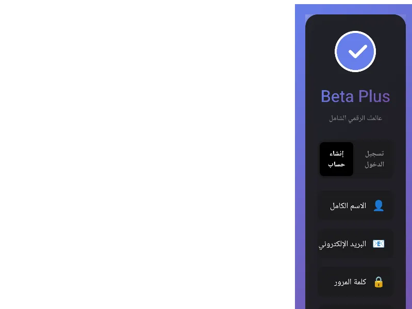Screen dimensions: 412x309
Task: Click the checkmark logo icon
Action: 355,51
